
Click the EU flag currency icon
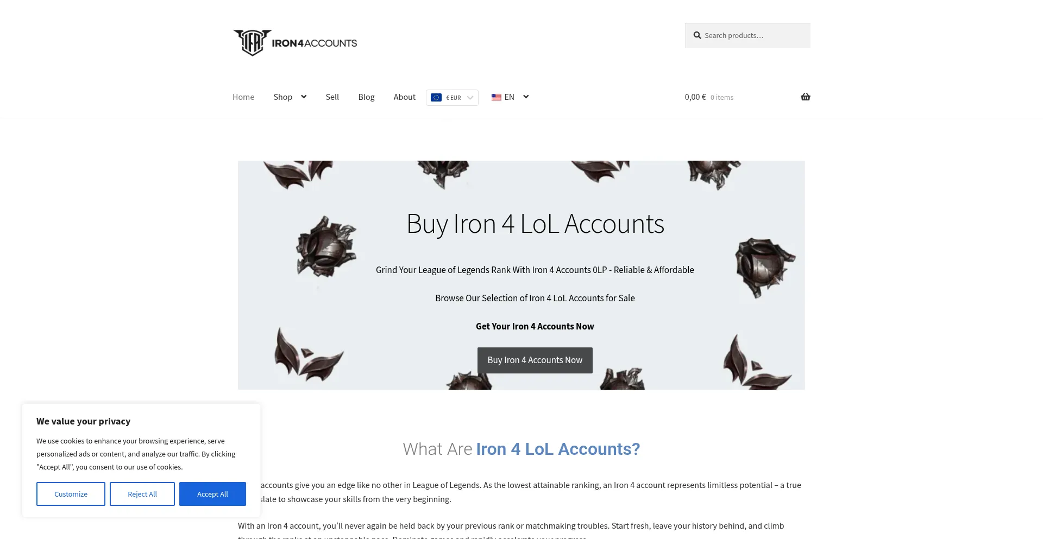click(436, 98)
